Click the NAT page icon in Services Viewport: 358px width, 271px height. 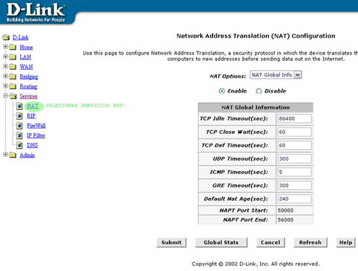(x=20, y=106)
